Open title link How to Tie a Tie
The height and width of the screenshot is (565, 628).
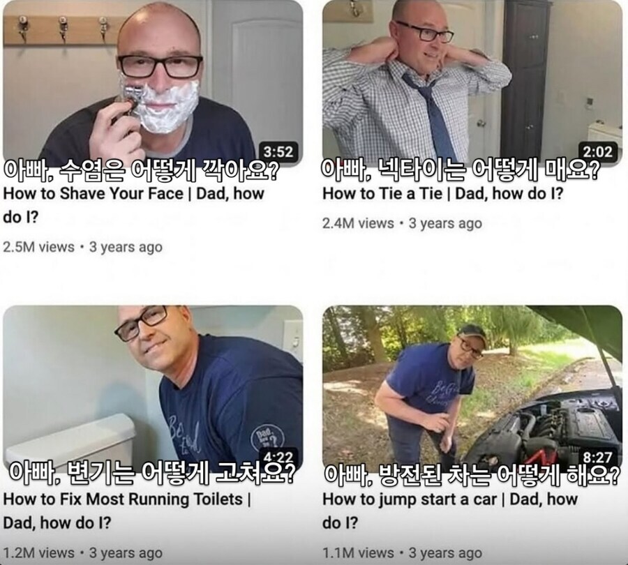(443, 194)
